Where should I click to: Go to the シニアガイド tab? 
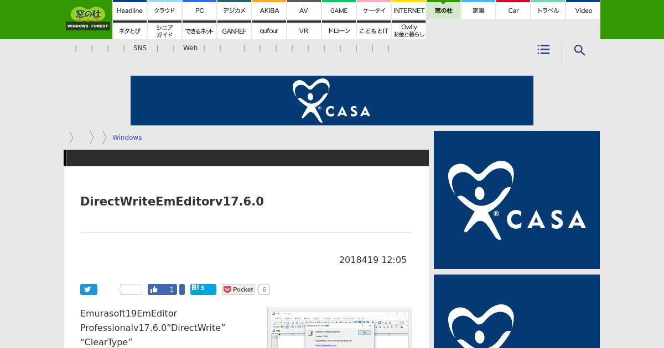click(164, 30)
